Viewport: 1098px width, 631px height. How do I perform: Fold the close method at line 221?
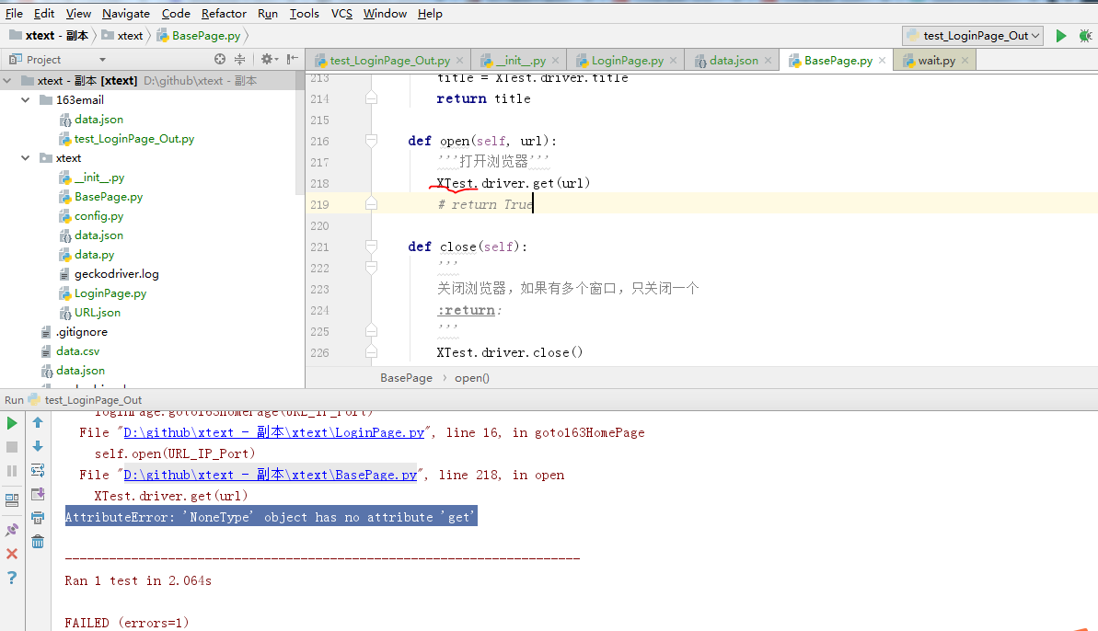[x=371, y=247]
